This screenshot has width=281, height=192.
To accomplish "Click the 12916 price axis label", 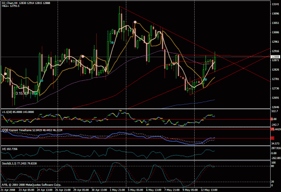I will tap(275, 51).
